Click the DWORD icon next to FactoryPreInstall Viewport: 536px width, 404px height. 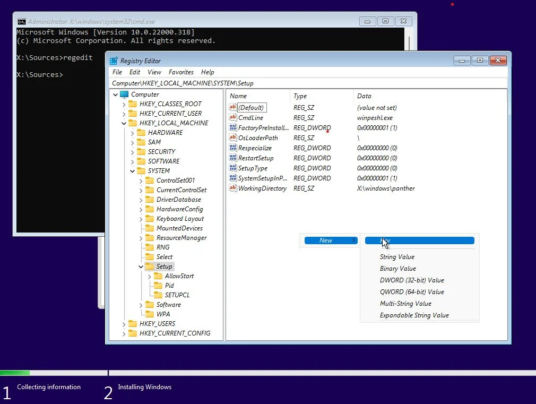(x=233, y=127)
